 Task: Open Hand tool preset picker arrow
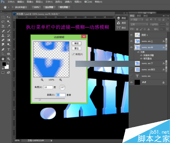click(x=8, y=8)
